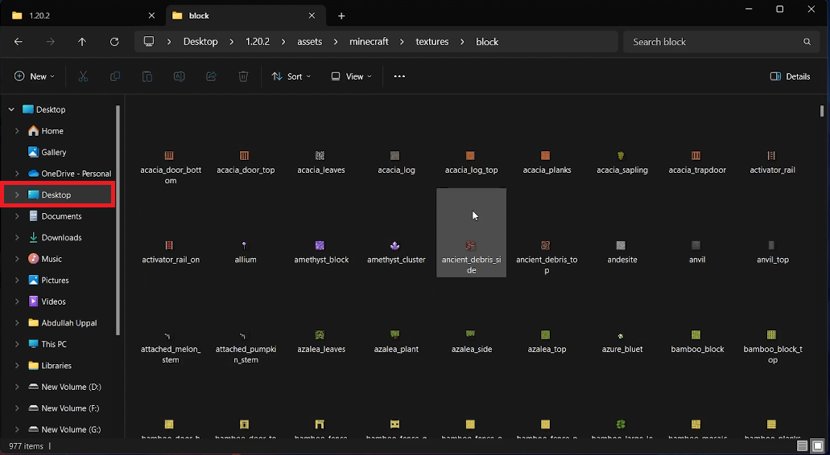Viewport: 830px width, 455px height.
Task: Switch to details list view in status bar
Action: 802,445
